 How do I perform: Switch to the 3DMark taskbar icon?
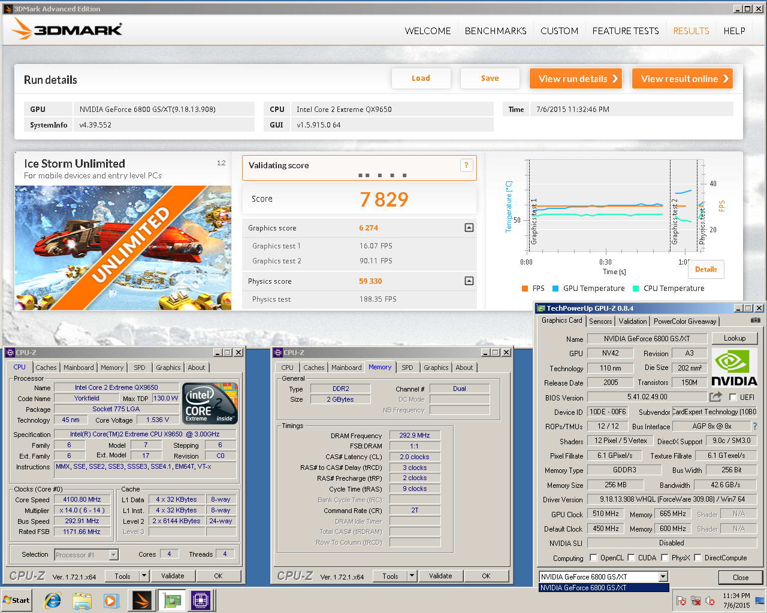142,600
